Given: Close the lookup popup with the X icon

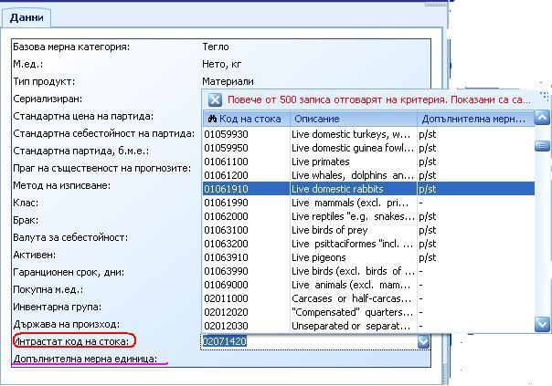Looking at the screenshot, I should (x=215, y=100).
